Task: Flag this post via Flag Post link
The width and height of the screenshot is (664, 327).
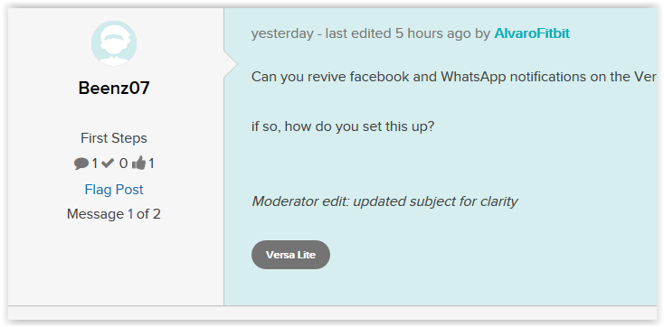Action: (114, 189)
